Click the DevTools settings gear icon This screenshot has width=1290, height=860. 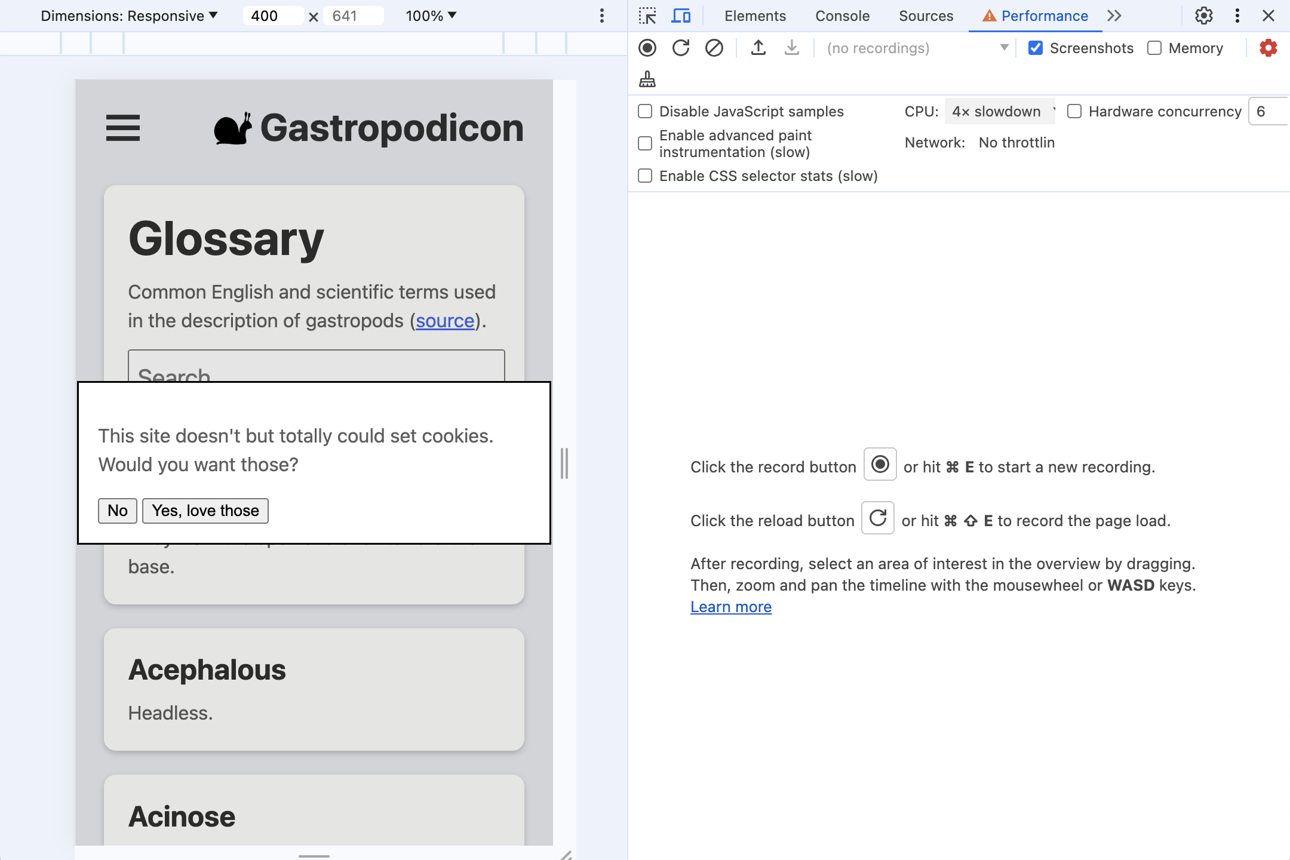tap(1203, 16)
